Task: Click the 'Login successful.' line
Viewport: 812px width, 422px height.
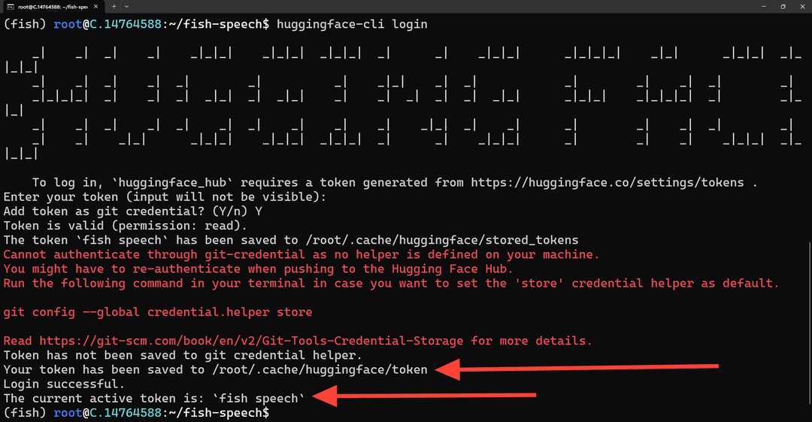Action: (64, 384)
